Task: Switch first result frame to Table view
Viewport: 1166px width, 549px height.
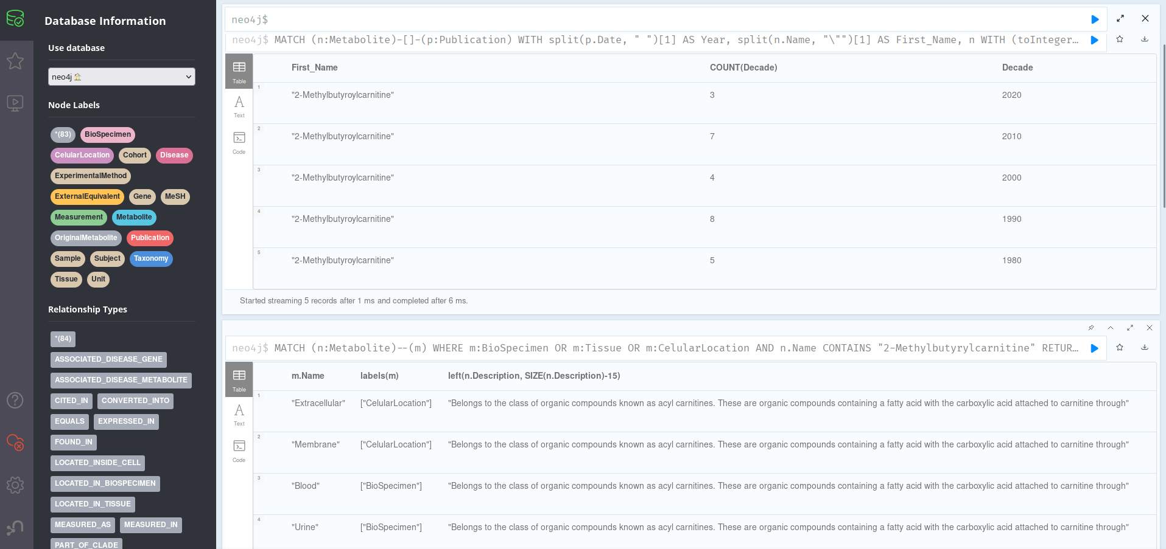Action: coord(239,72)
